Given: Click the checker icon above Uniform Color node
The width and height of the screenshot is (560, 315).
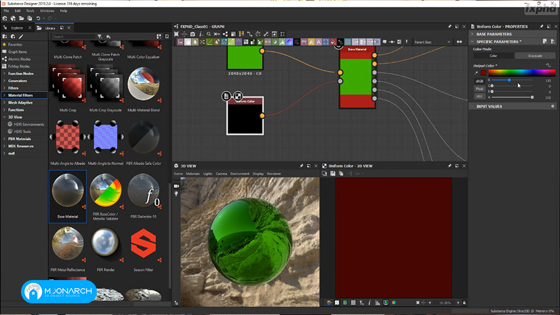Looking at the screenshot, I should [x=237, y=96].
